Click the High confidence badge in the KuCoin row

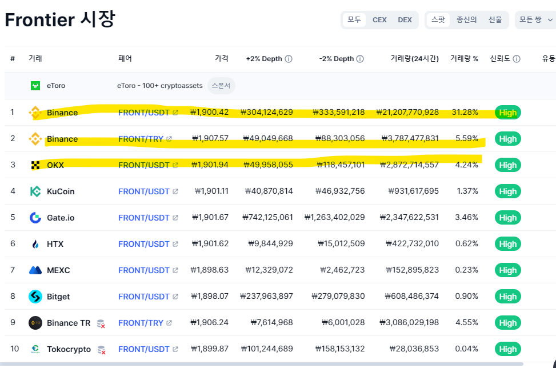coord(508,191)
